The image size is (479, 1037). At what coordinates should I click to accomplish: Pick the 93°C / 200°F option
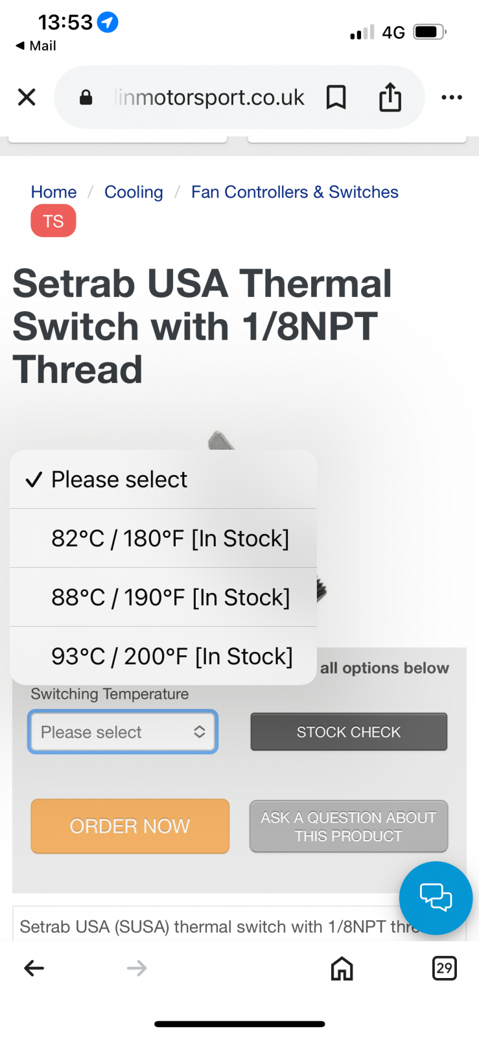coord(171,657)
